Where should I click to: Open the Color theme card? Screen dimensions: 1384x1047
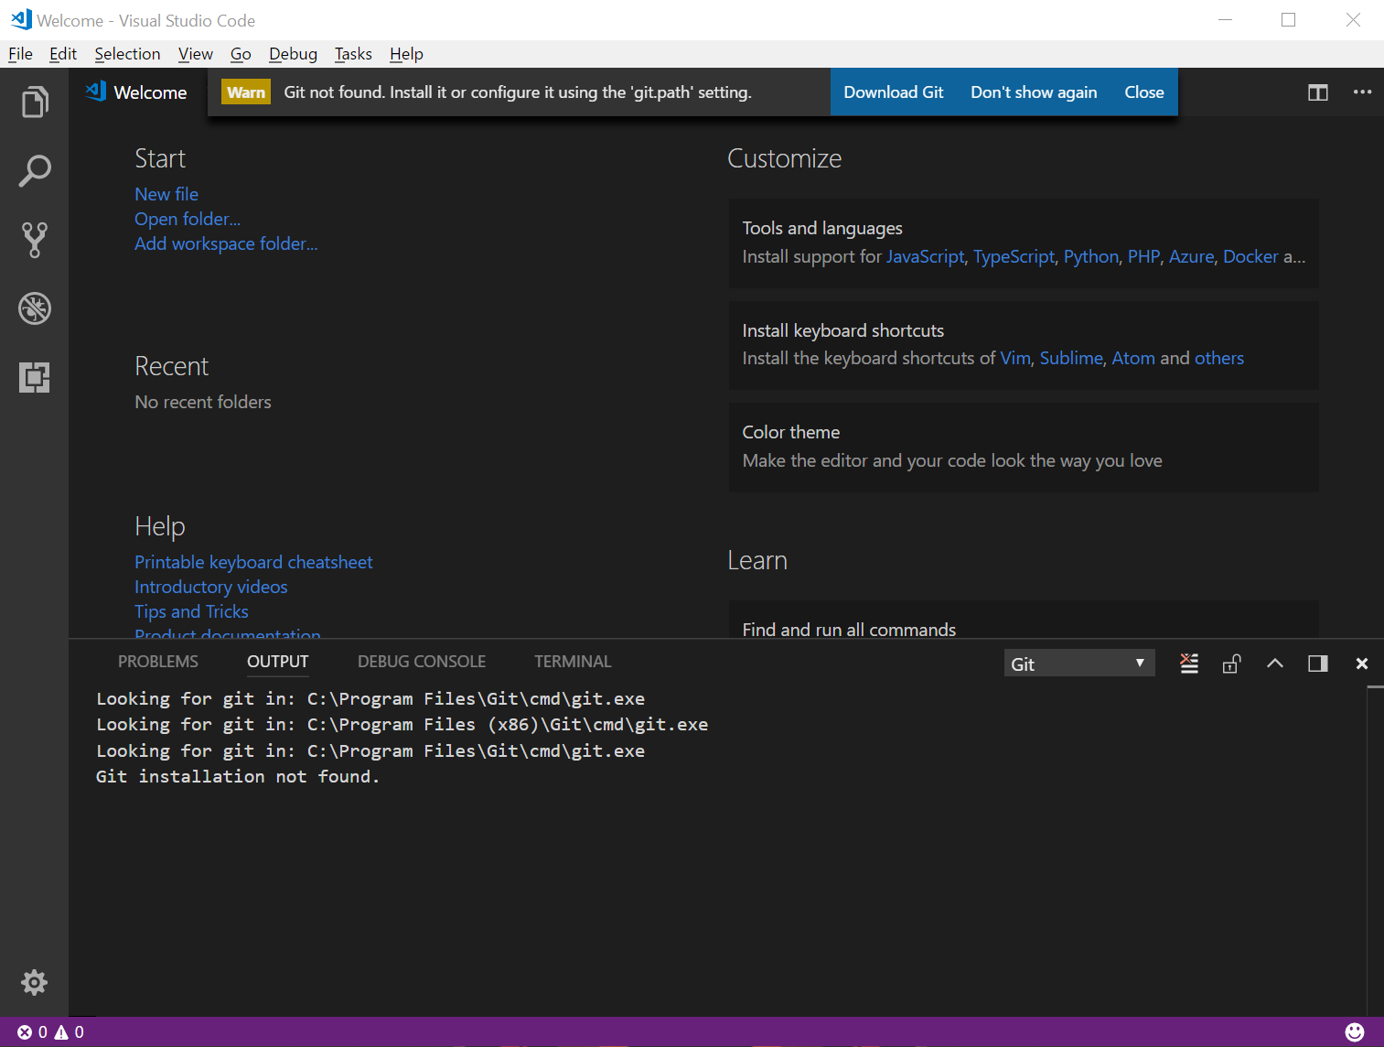tap(1024, 448)
